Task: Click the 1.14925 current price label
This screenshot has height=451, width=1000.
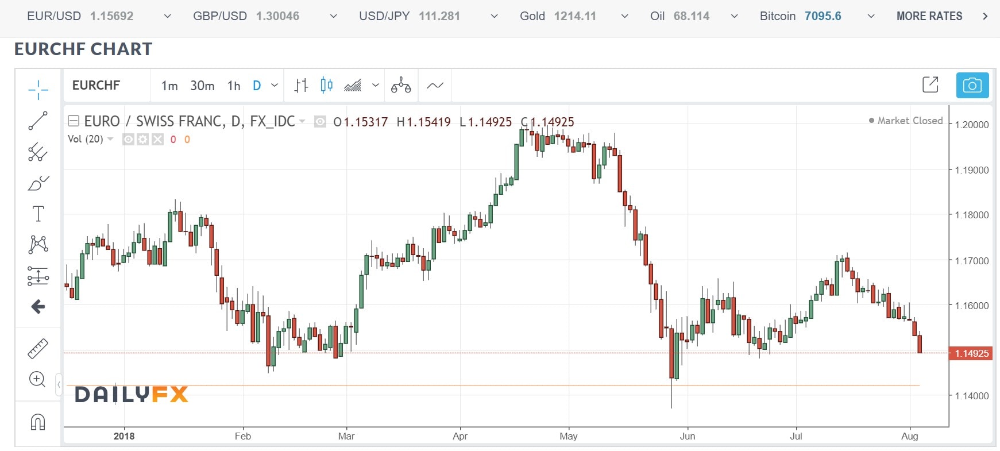Action: click(971, 353)
